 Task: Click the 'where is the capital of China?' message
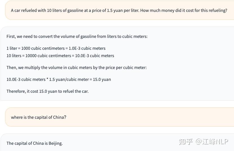[38, 117]
